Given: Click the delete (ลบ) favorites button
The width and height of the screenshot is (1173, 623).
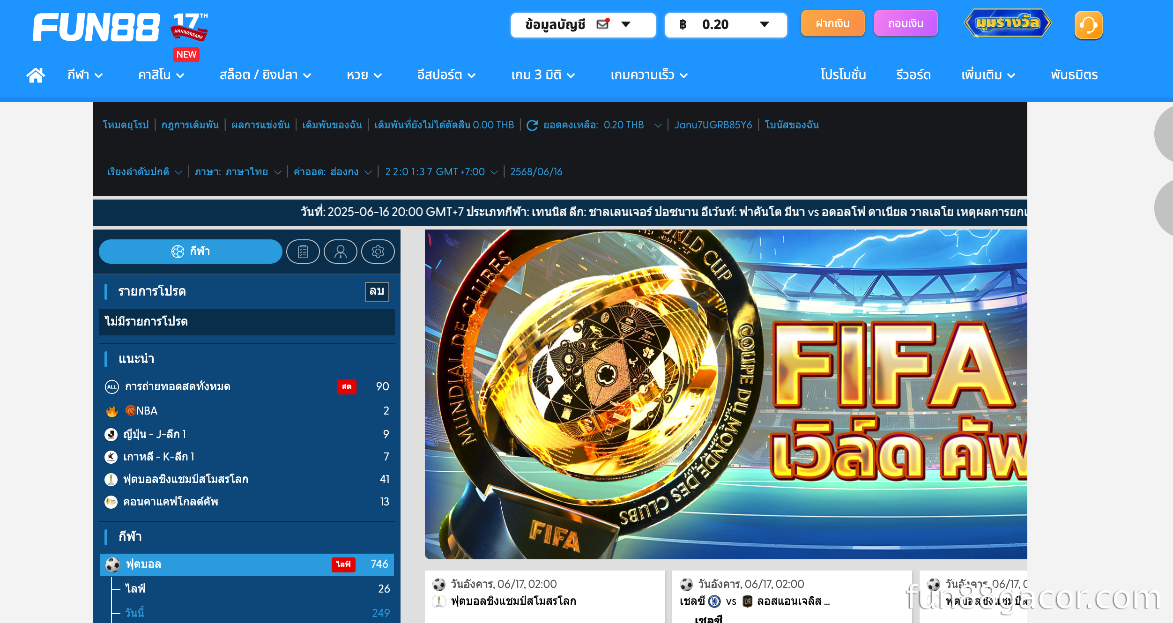Looking at the screenshot, I should pos(377,291).
